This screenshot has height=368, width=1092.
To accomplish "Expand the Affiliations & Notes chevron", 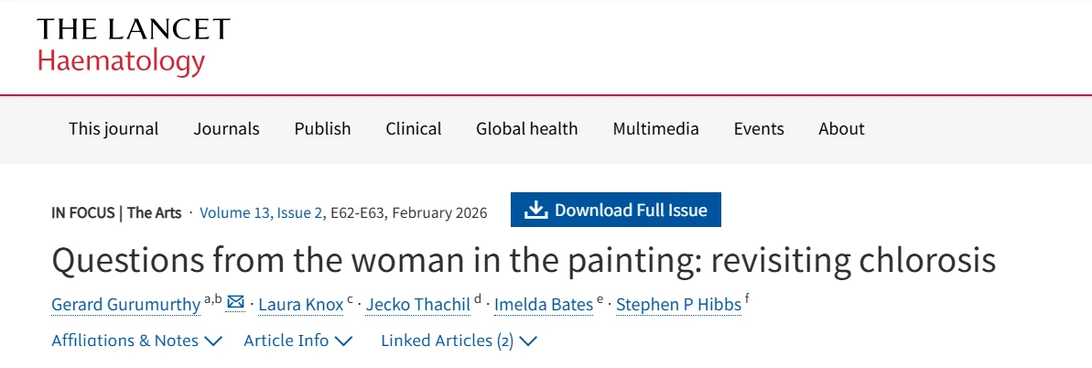I will click(212, 341).
